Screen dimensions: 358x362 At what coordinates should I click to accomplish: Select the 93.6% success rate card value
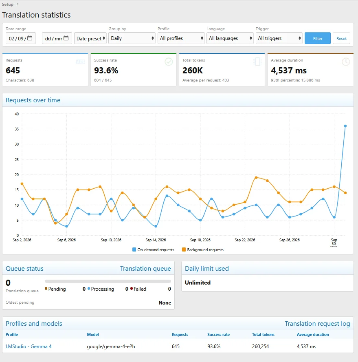pyautogui.click(x=106, y=71)
